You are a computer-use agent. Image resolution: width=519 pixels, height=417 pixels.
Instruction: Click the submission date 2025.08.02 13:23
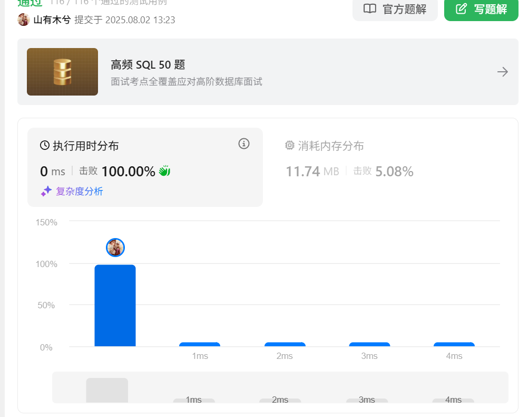coord(140,20)
